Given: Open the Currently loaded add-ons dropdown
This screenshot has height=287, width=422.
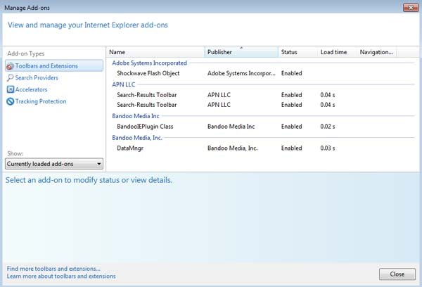Looking at the screenshot, I should point(54,164).
